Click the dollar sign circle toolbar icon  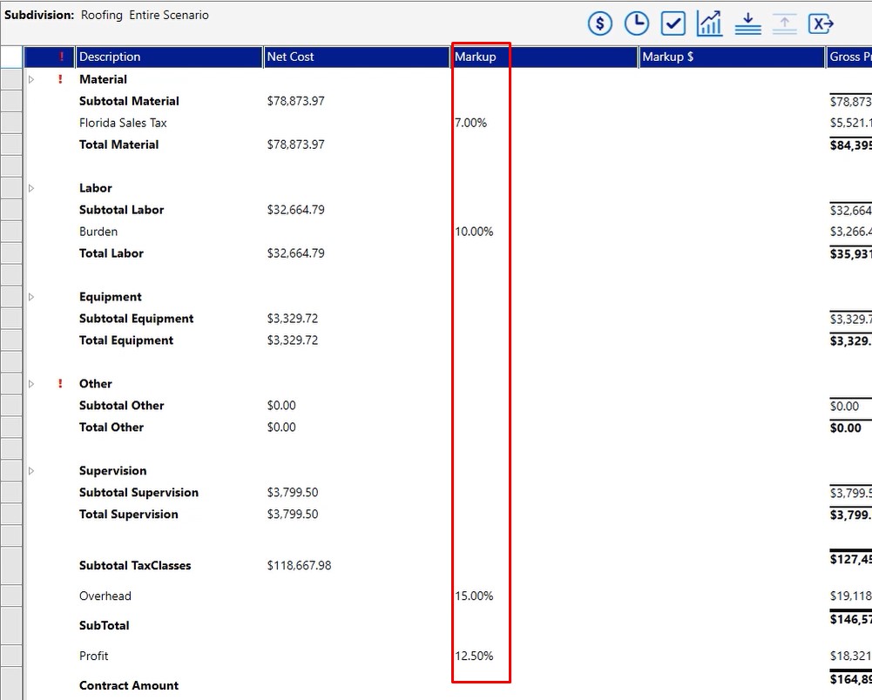point(600,24)
